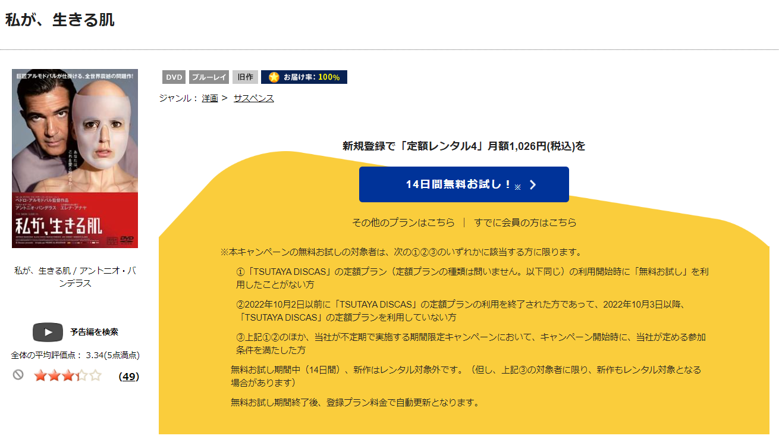
Task: Open the サスペンス genre link
Action: point(253,98)
